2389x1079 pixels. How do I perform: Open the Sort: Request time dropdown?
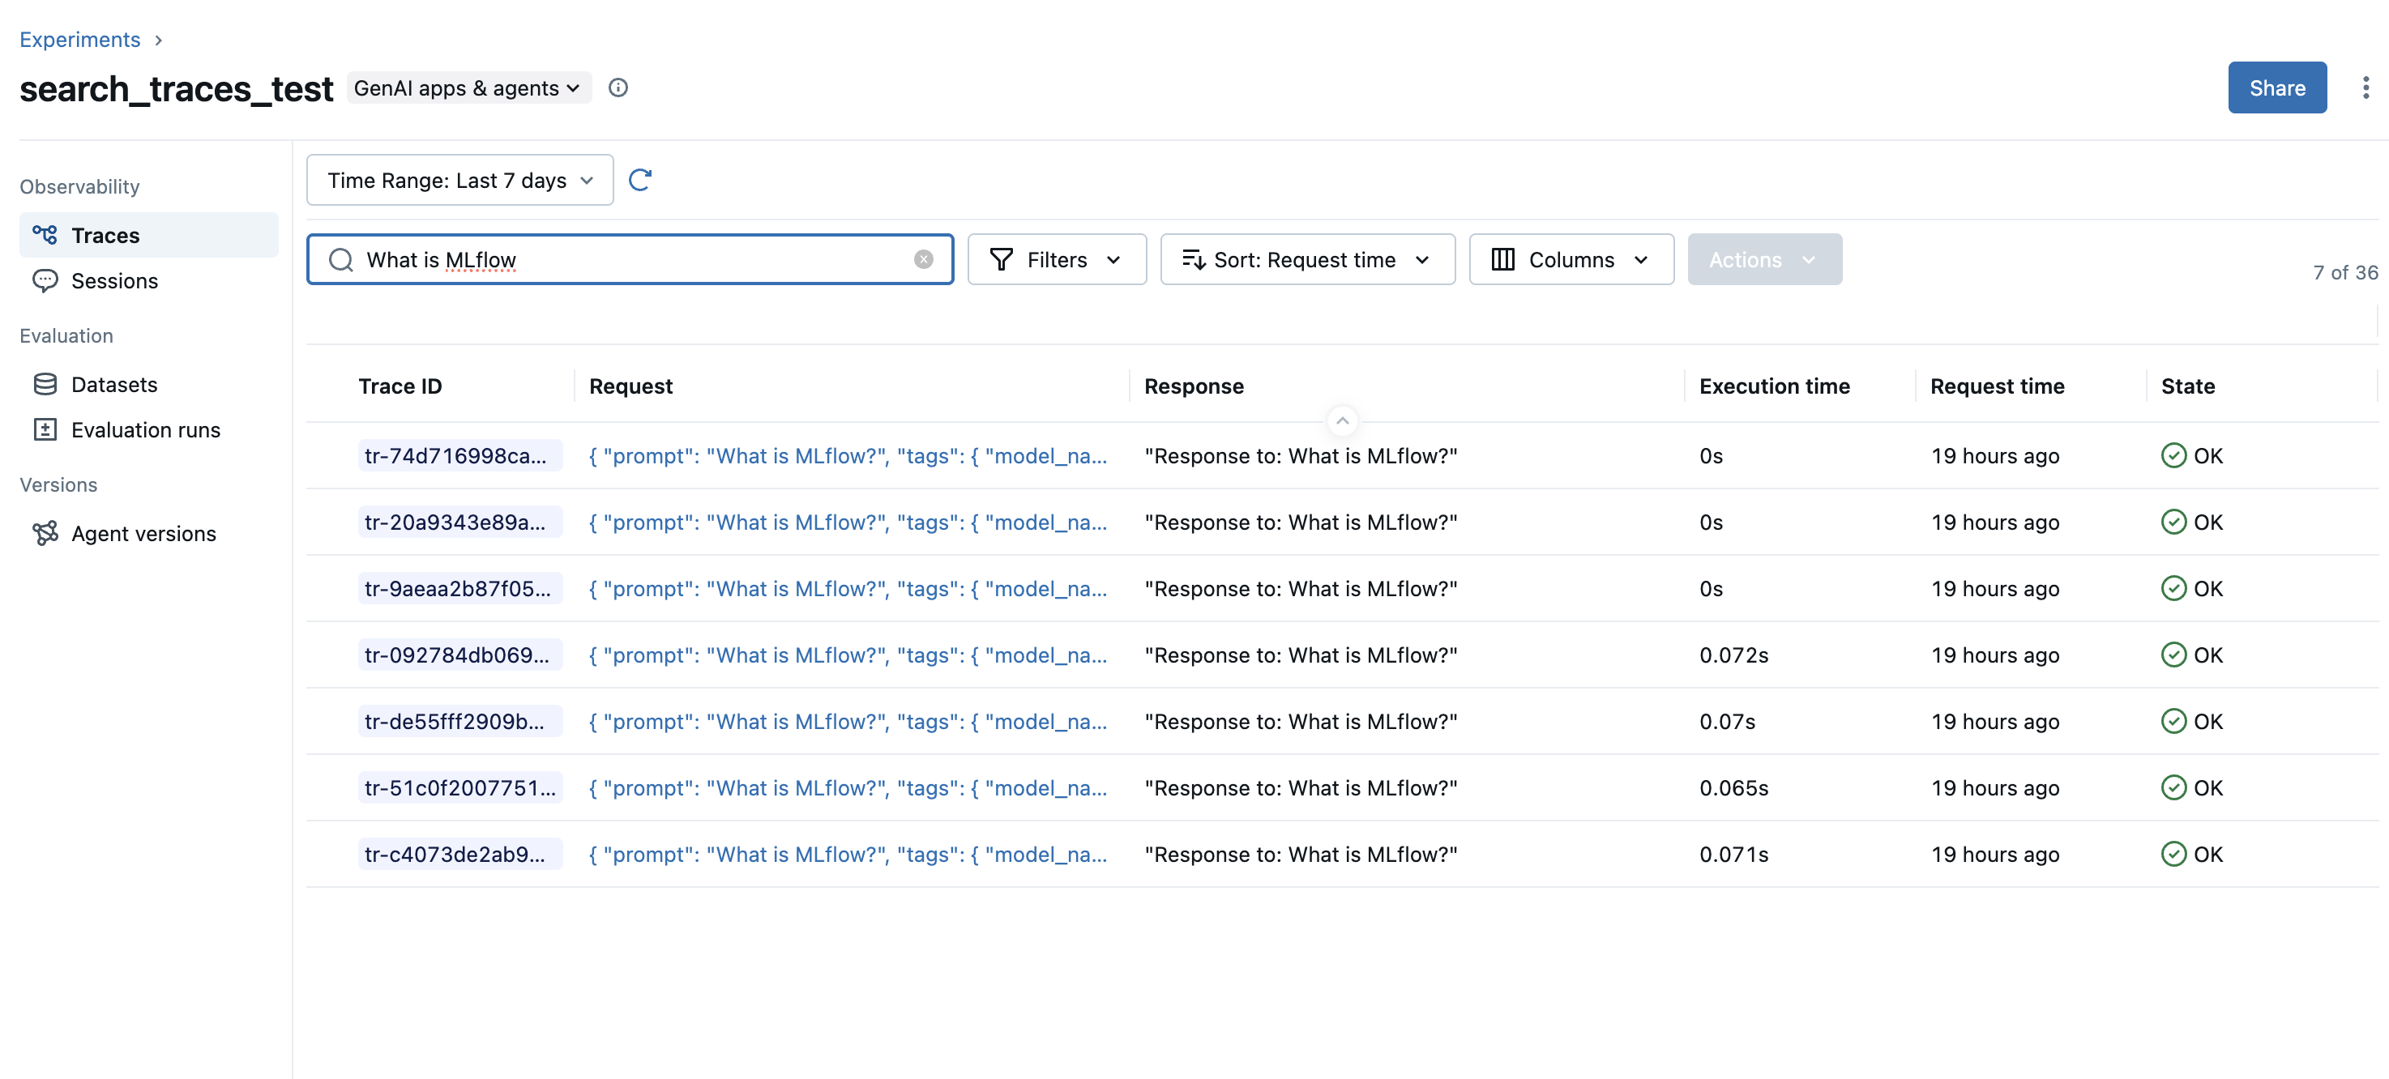tap(1306, 259)
